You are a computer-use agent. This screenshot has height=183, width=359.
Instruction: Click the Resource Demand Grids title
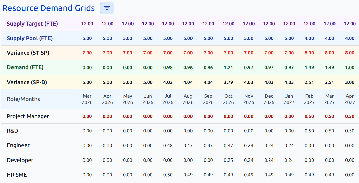[x=49, y=8]
